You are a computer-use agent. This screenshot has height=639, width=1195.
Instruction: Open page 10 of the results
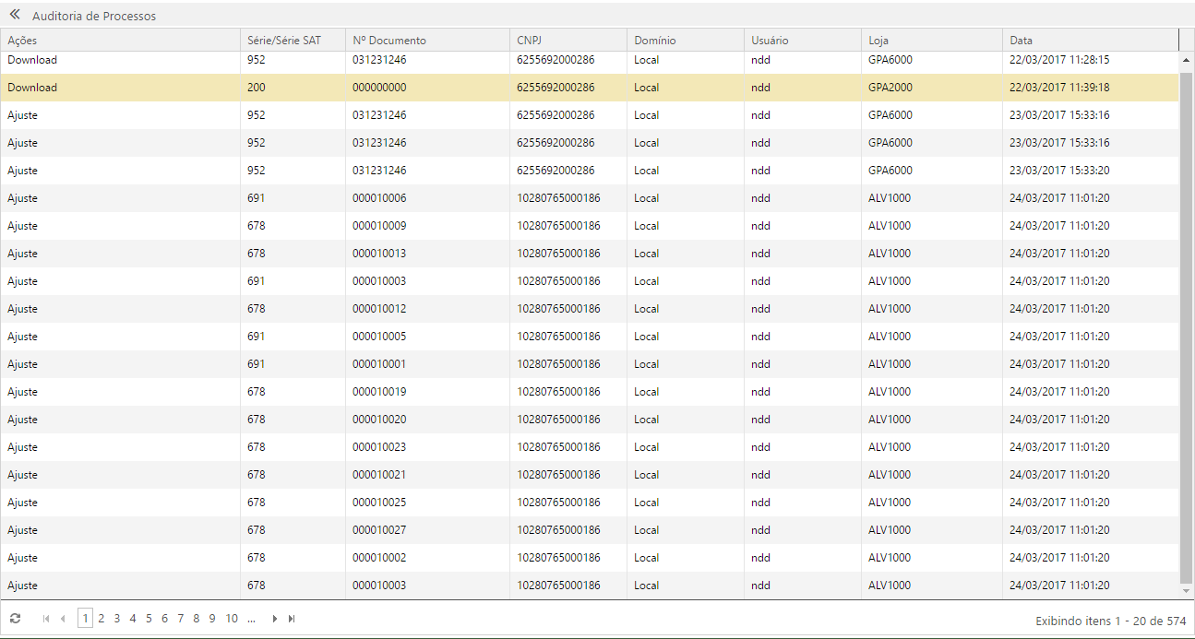(x=232, y=619)
